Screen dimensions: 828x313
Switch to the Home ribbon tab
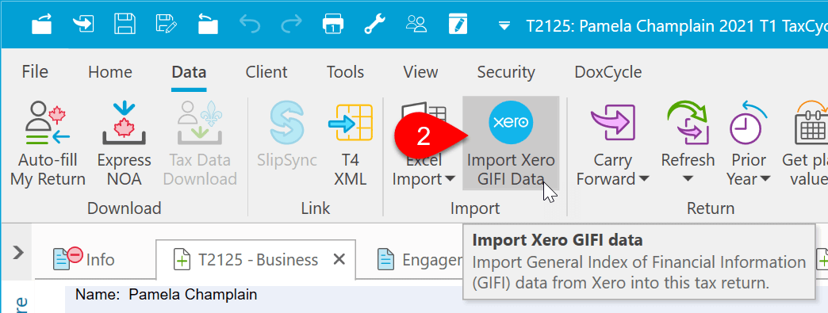[x=109, y=72]
